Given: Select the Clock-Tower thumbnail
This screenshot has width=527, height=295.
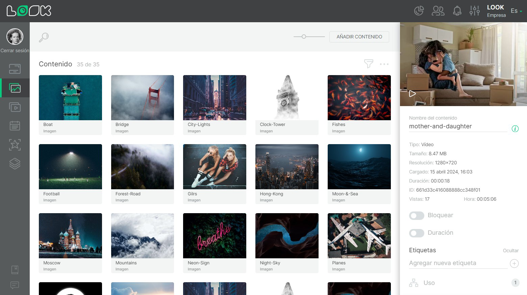Looking at the screenshot, I should point(287,98).
